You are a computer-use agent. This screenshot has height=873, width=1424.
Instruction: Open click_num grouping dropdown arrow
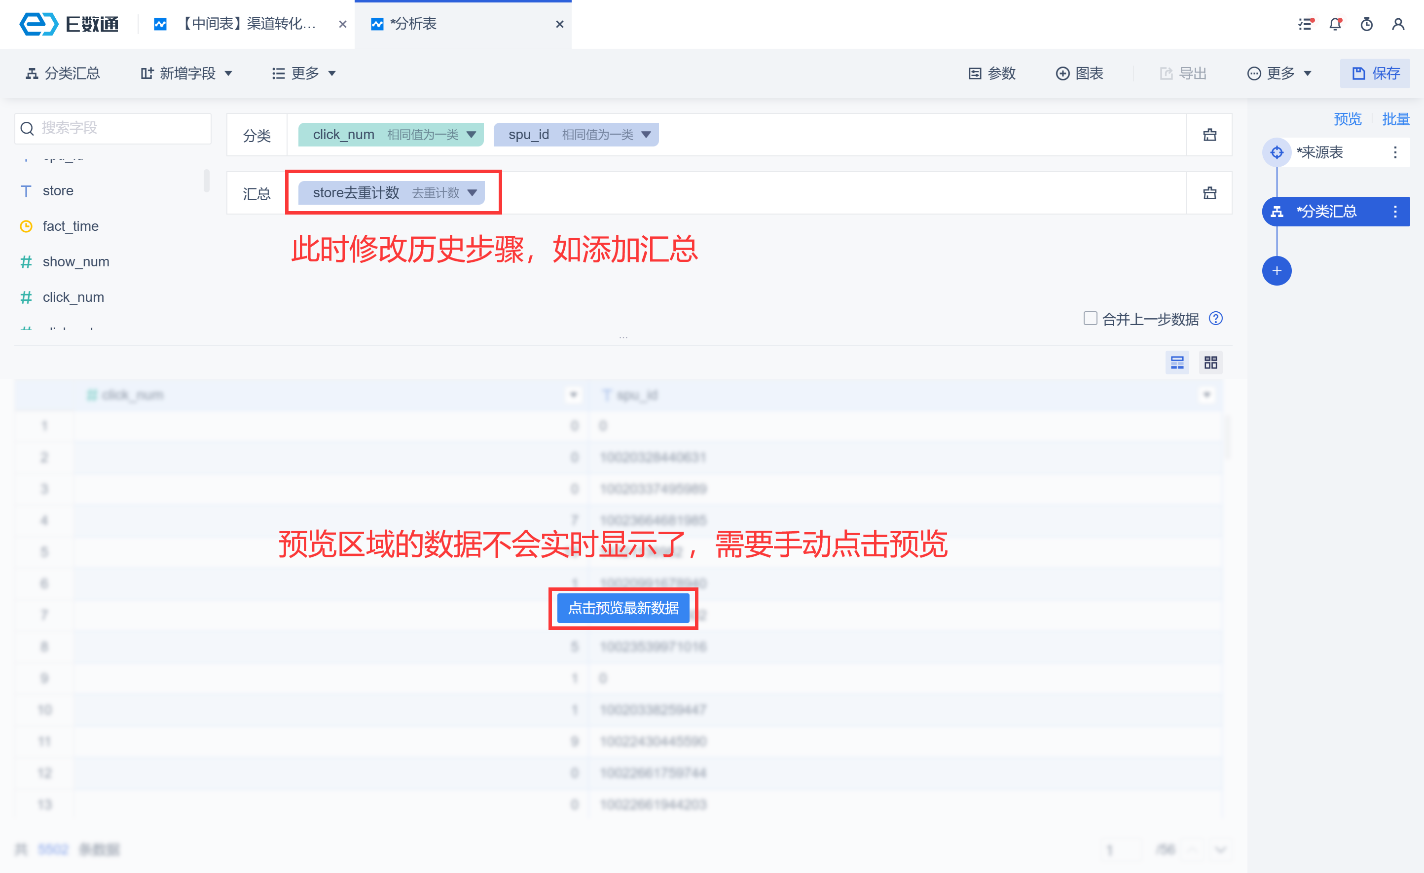pos(471,135)
